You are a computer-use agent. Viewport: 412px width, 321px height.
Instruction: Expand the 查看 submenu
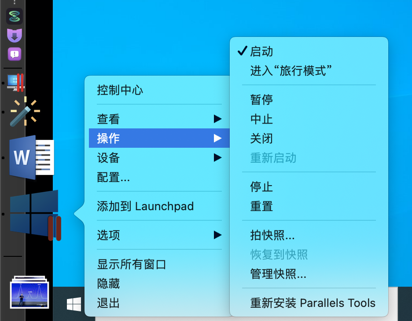[159, 119]
